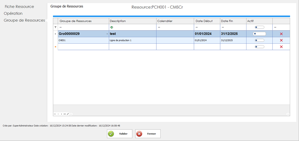Click the edit pencil icon in grid navigator
This screenshot has height=141, width=299.
[x=68, y=114]
